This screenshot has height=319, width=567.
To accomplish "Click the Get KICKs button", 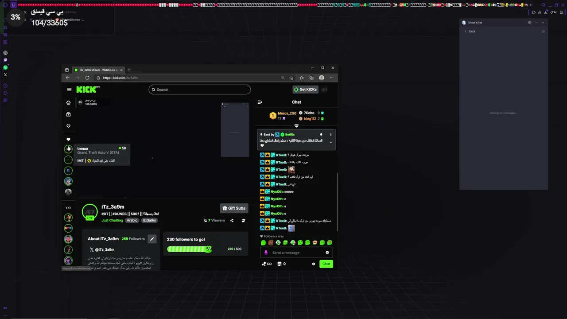I will coord(305,89).
